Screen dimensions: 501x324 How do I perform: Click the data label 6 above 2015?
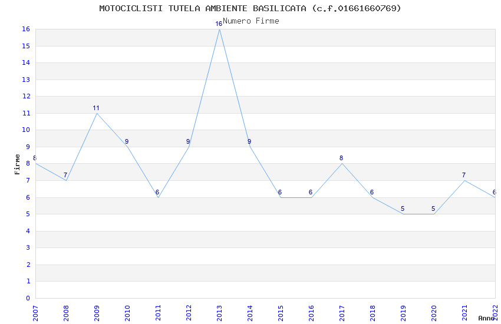pyautogui.click(x=280, y=192)
